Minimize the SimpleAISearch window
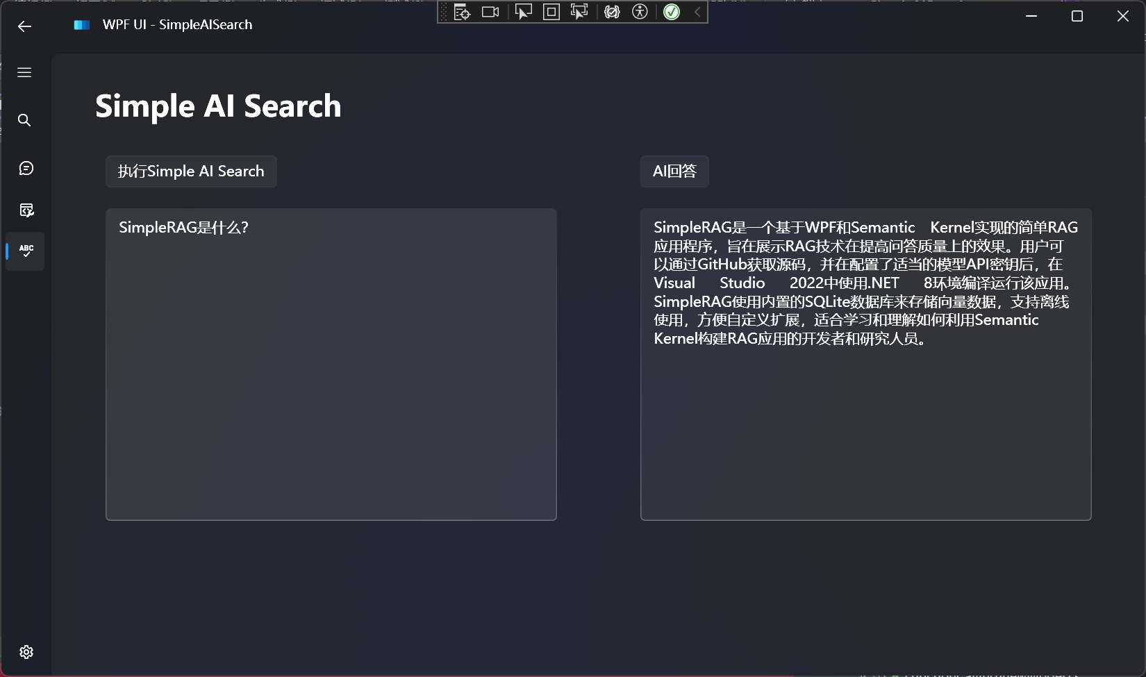The height and width of the screenshot is (677, 1146). point(1031,16)
